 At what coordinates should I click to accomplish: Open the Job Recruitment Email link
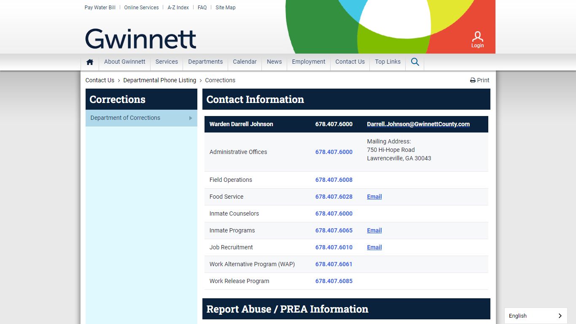click(x=374, y=247)
